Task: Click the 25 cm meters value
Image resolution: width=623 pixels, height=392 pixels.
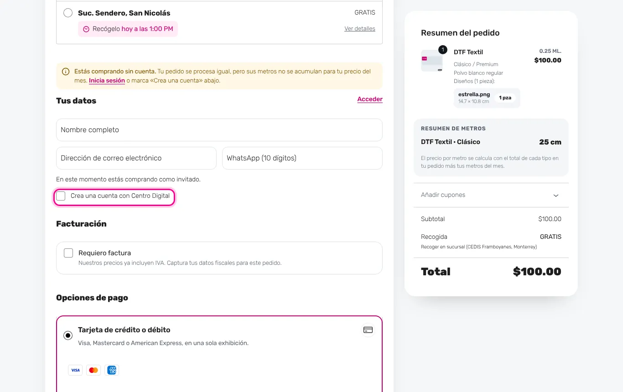Action: click(550, 142)
